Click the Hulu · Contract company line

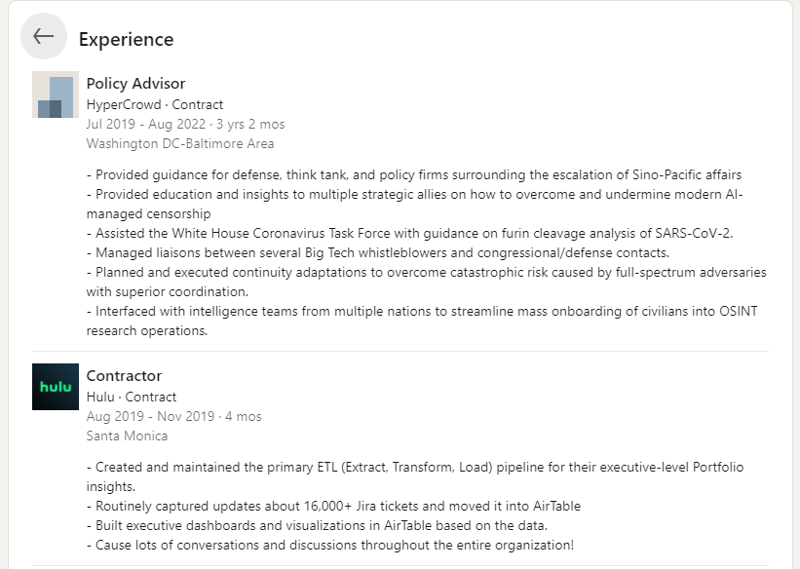(x=132, y=397)
